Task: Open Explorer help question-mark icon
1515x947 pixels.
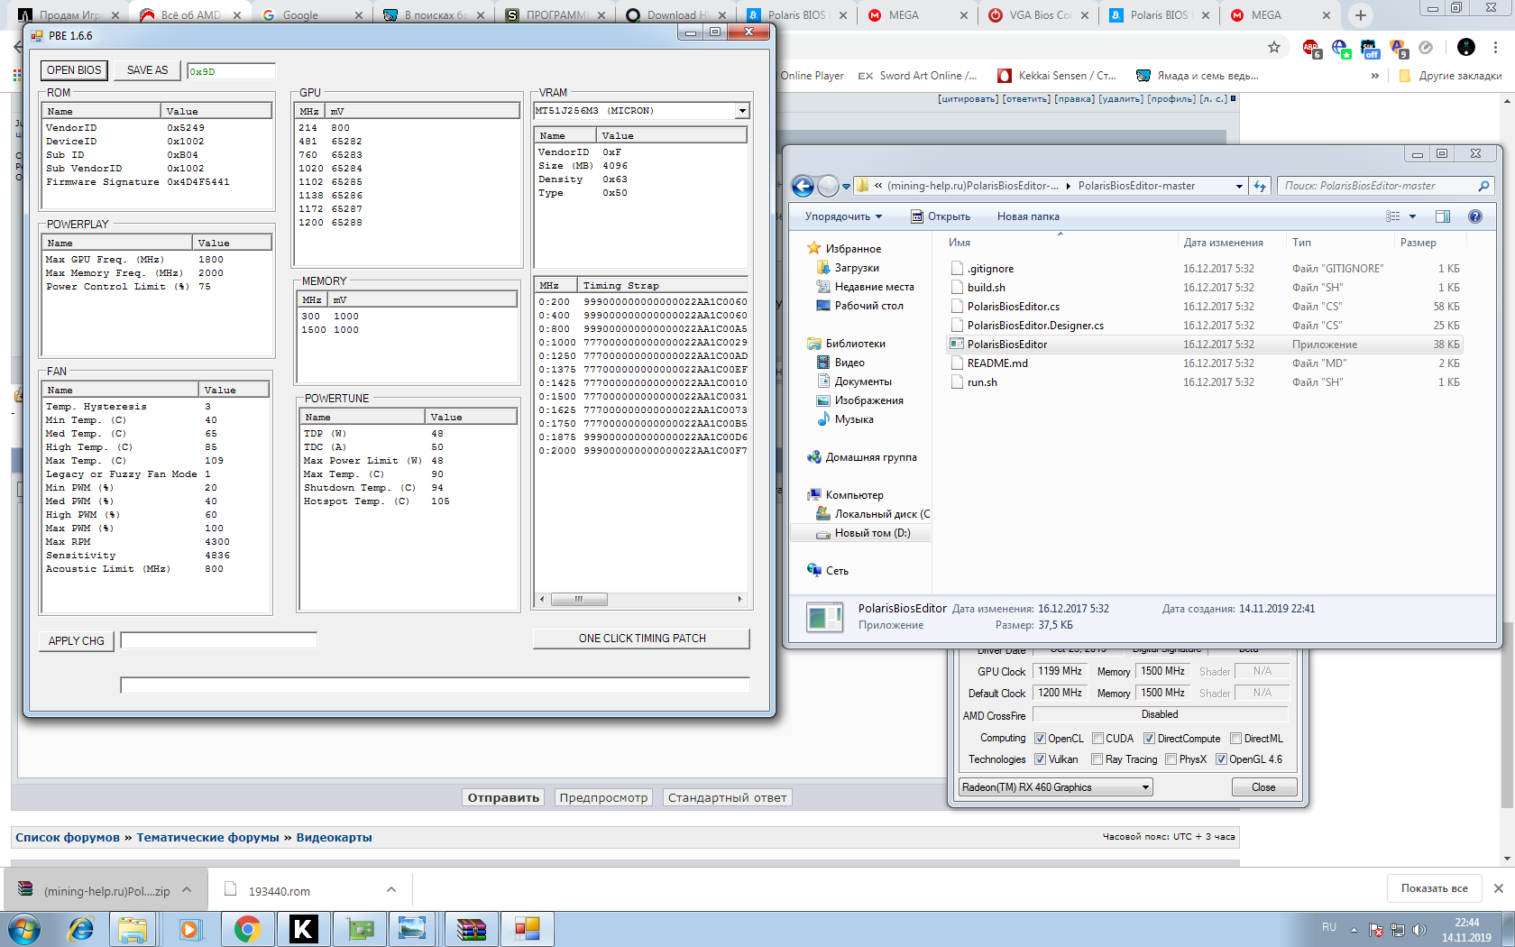Action: click(1475, 216)
